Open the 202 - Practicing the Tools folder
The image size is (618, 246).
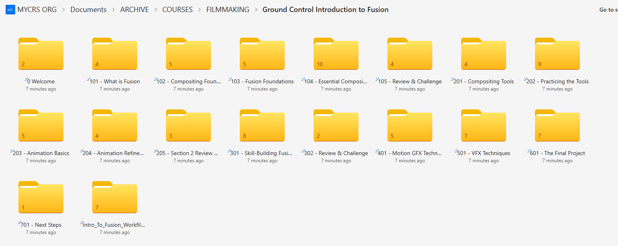tap(557, 54)
